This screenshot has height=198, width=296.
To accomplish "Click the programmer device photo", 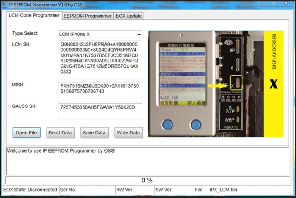I will tap(216, 84).
